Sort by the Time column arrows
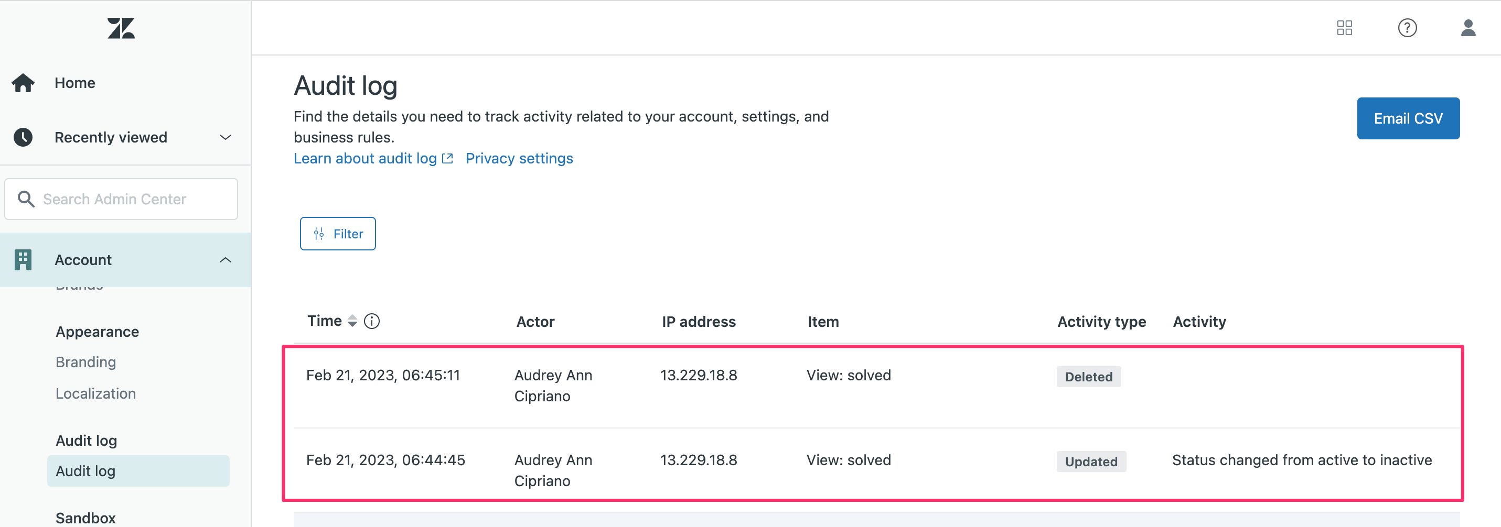Viewport: 1501px width, 527px height. pos(352,321)
